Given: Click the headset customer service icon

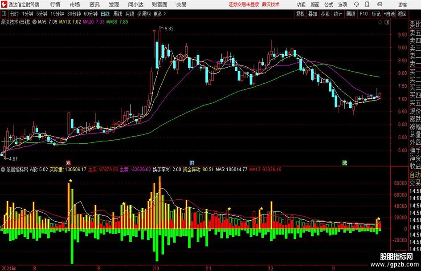Looking at the screenshot, I should [x=356, y=4].
